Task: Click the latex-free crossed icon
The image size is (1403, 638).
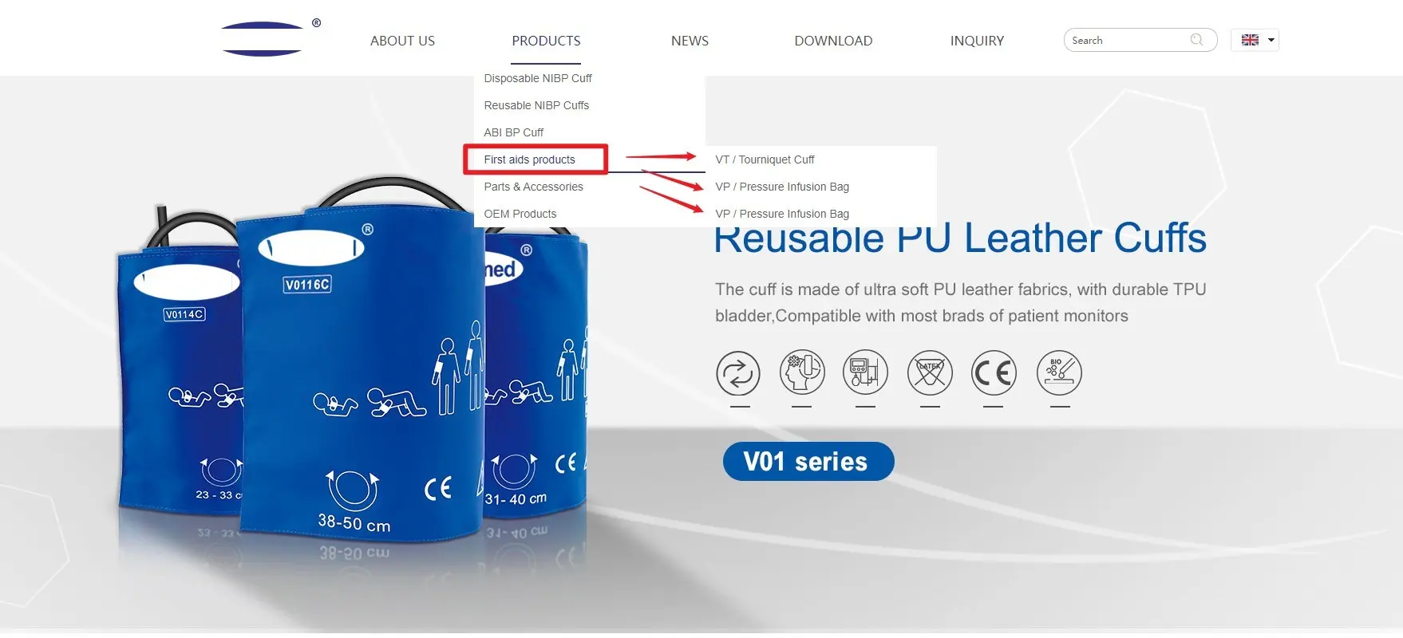Action: (930, 372)
